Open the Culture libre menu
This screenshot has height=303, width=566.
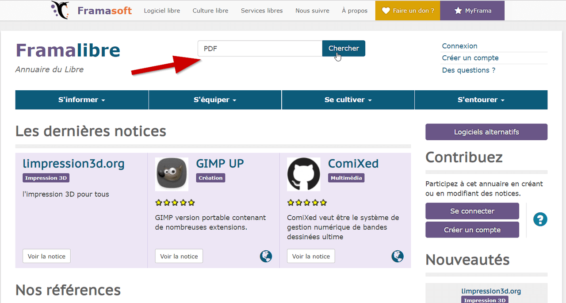210,11
